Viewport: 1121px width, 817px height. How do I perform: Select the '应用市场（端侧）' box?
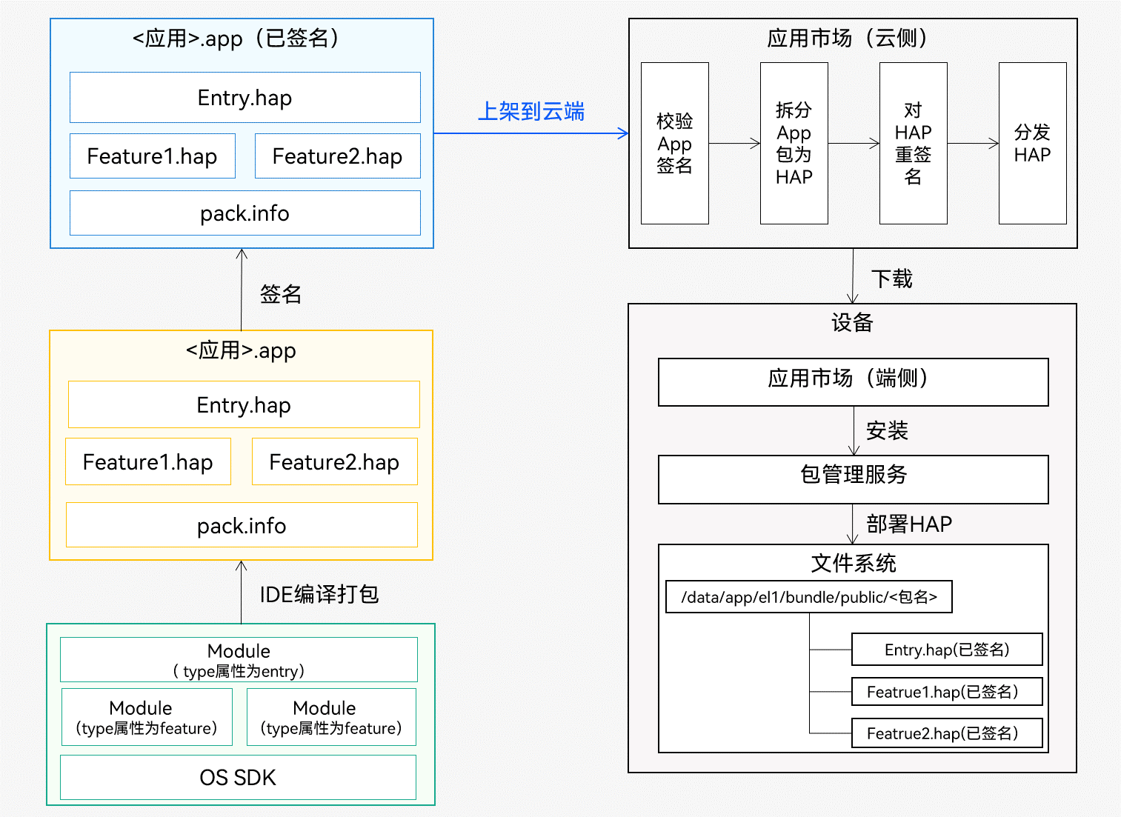pos(854,382)
